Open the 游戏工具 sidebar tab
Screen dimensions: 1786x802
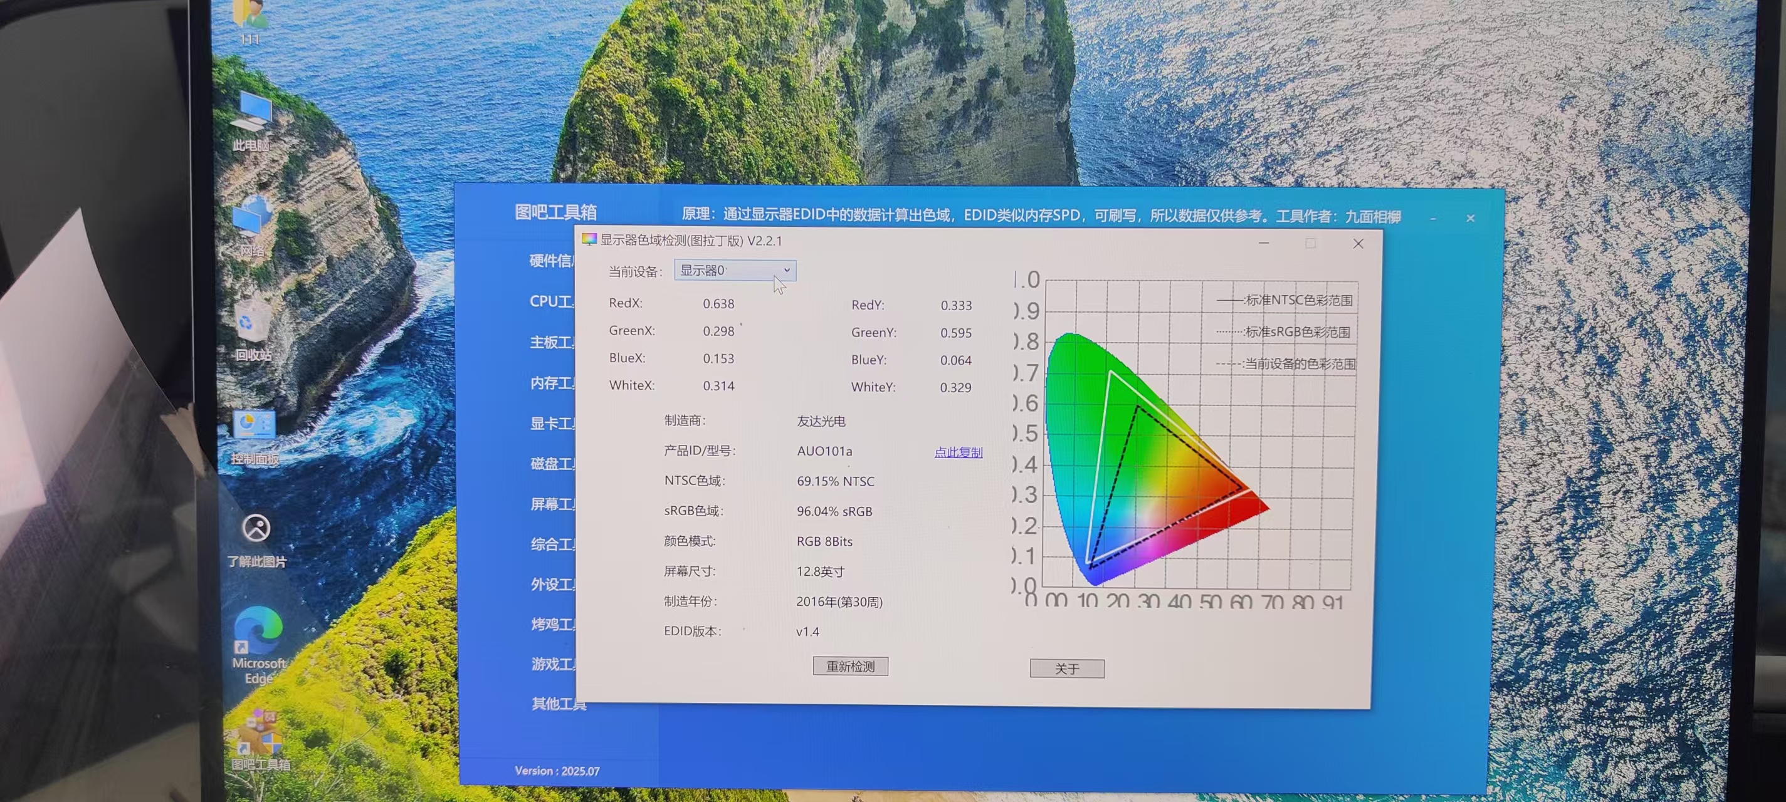pos(554,664)
